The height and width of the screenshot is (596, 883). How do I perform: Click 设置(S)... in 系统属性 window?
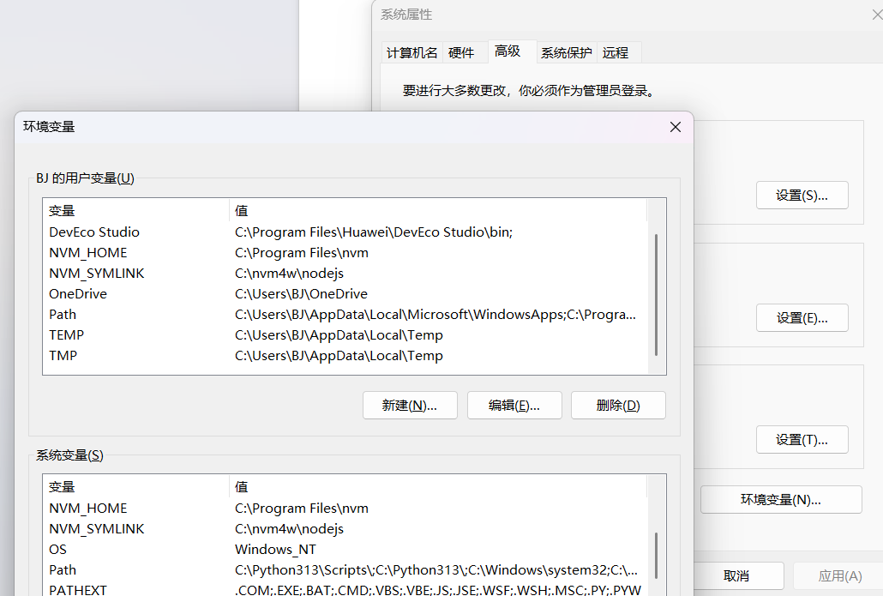click(802, 196)
